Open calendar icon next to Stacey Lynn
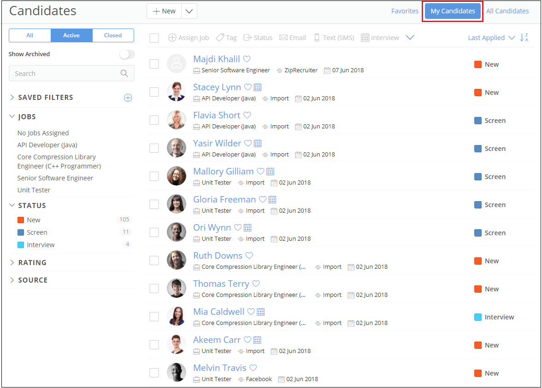542x388 pixels. pos(258,87)
